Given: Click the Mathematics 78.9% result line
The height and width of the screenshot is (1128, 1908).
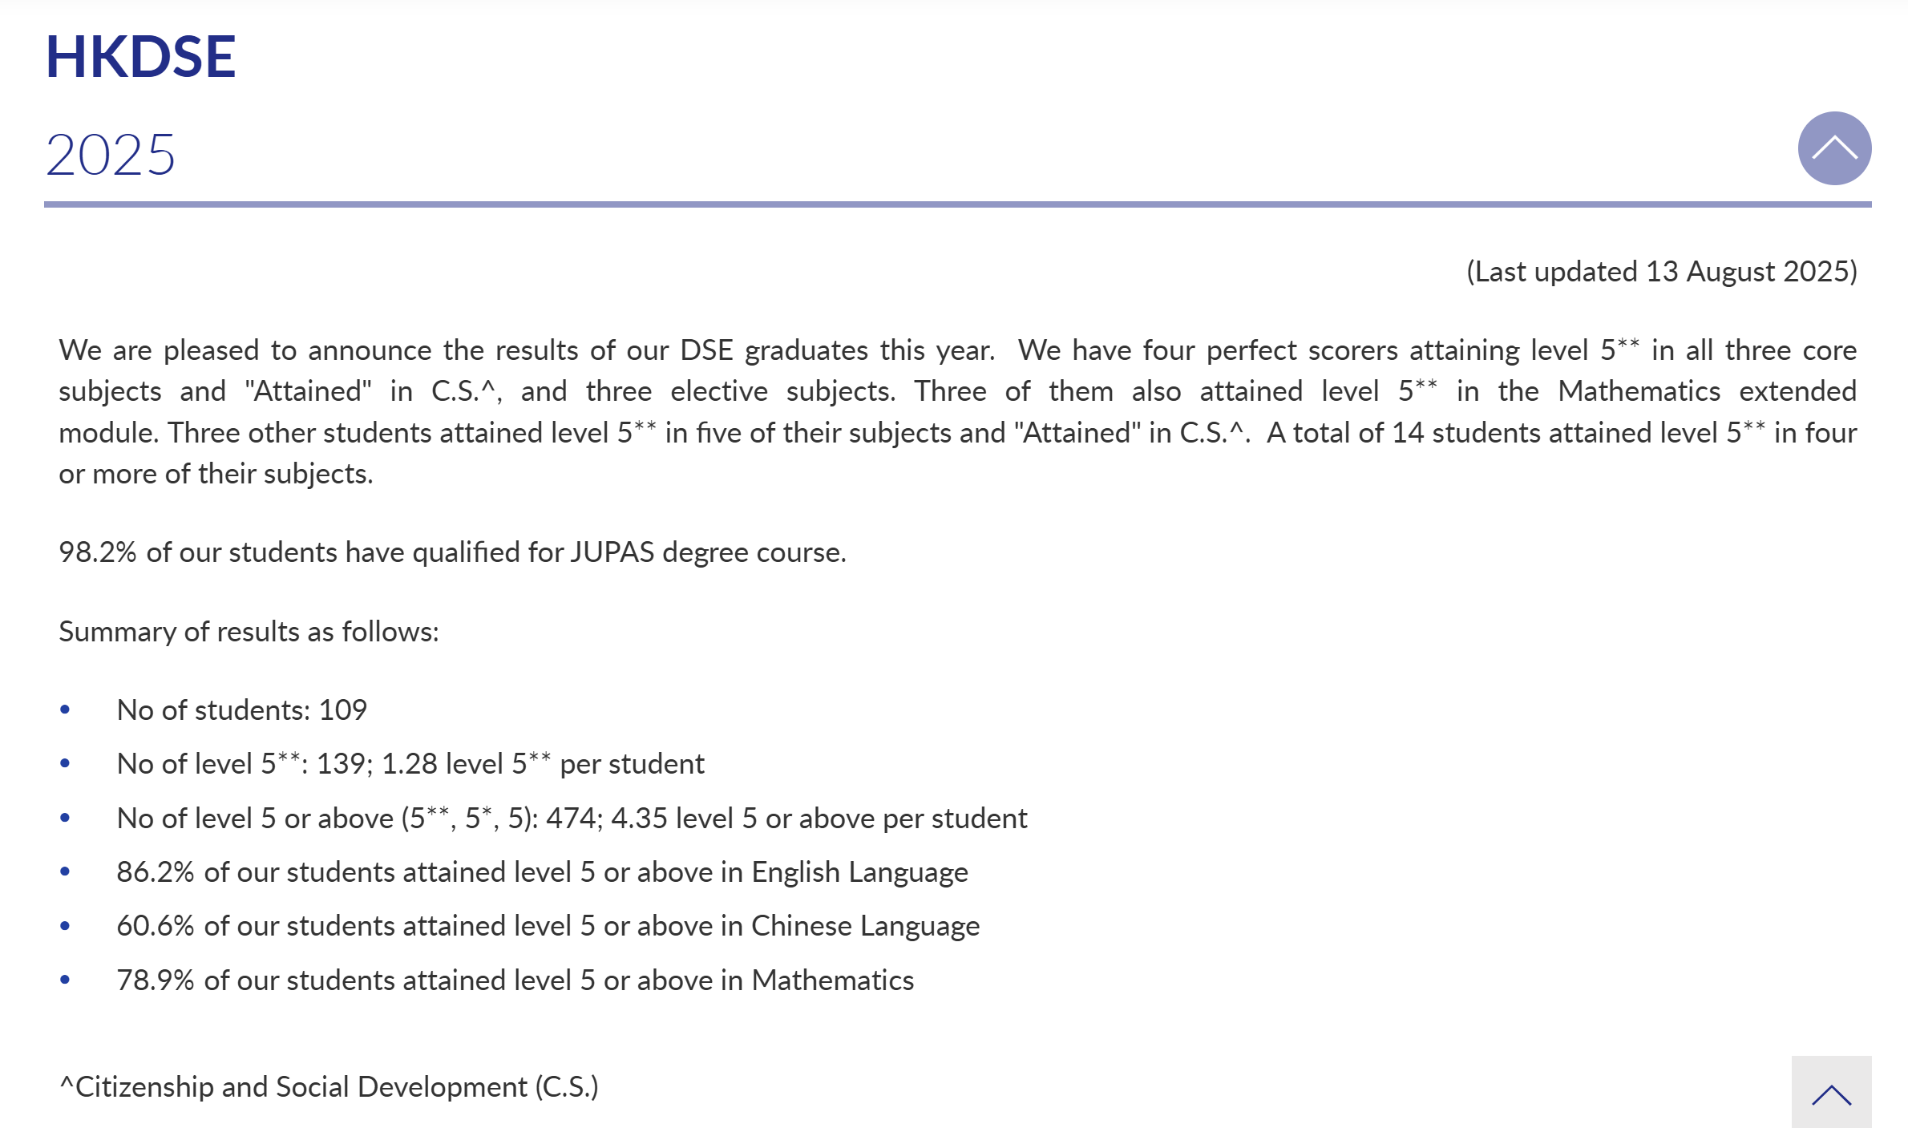Looking at the screenshot, I should pyautogui.click(x=515, y=980).
